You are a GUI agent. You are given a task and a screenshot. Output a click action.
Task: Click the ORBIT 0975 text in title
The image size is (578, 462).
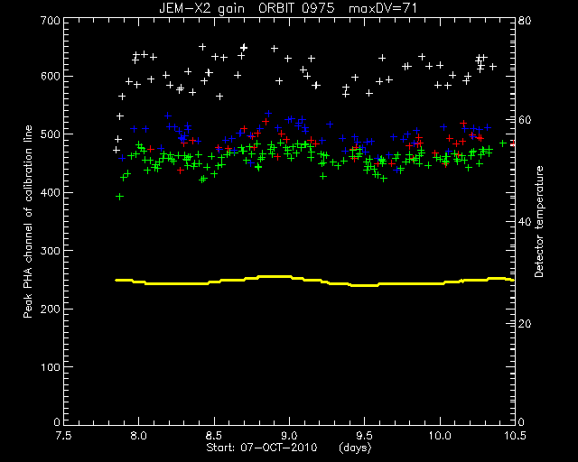296,8
